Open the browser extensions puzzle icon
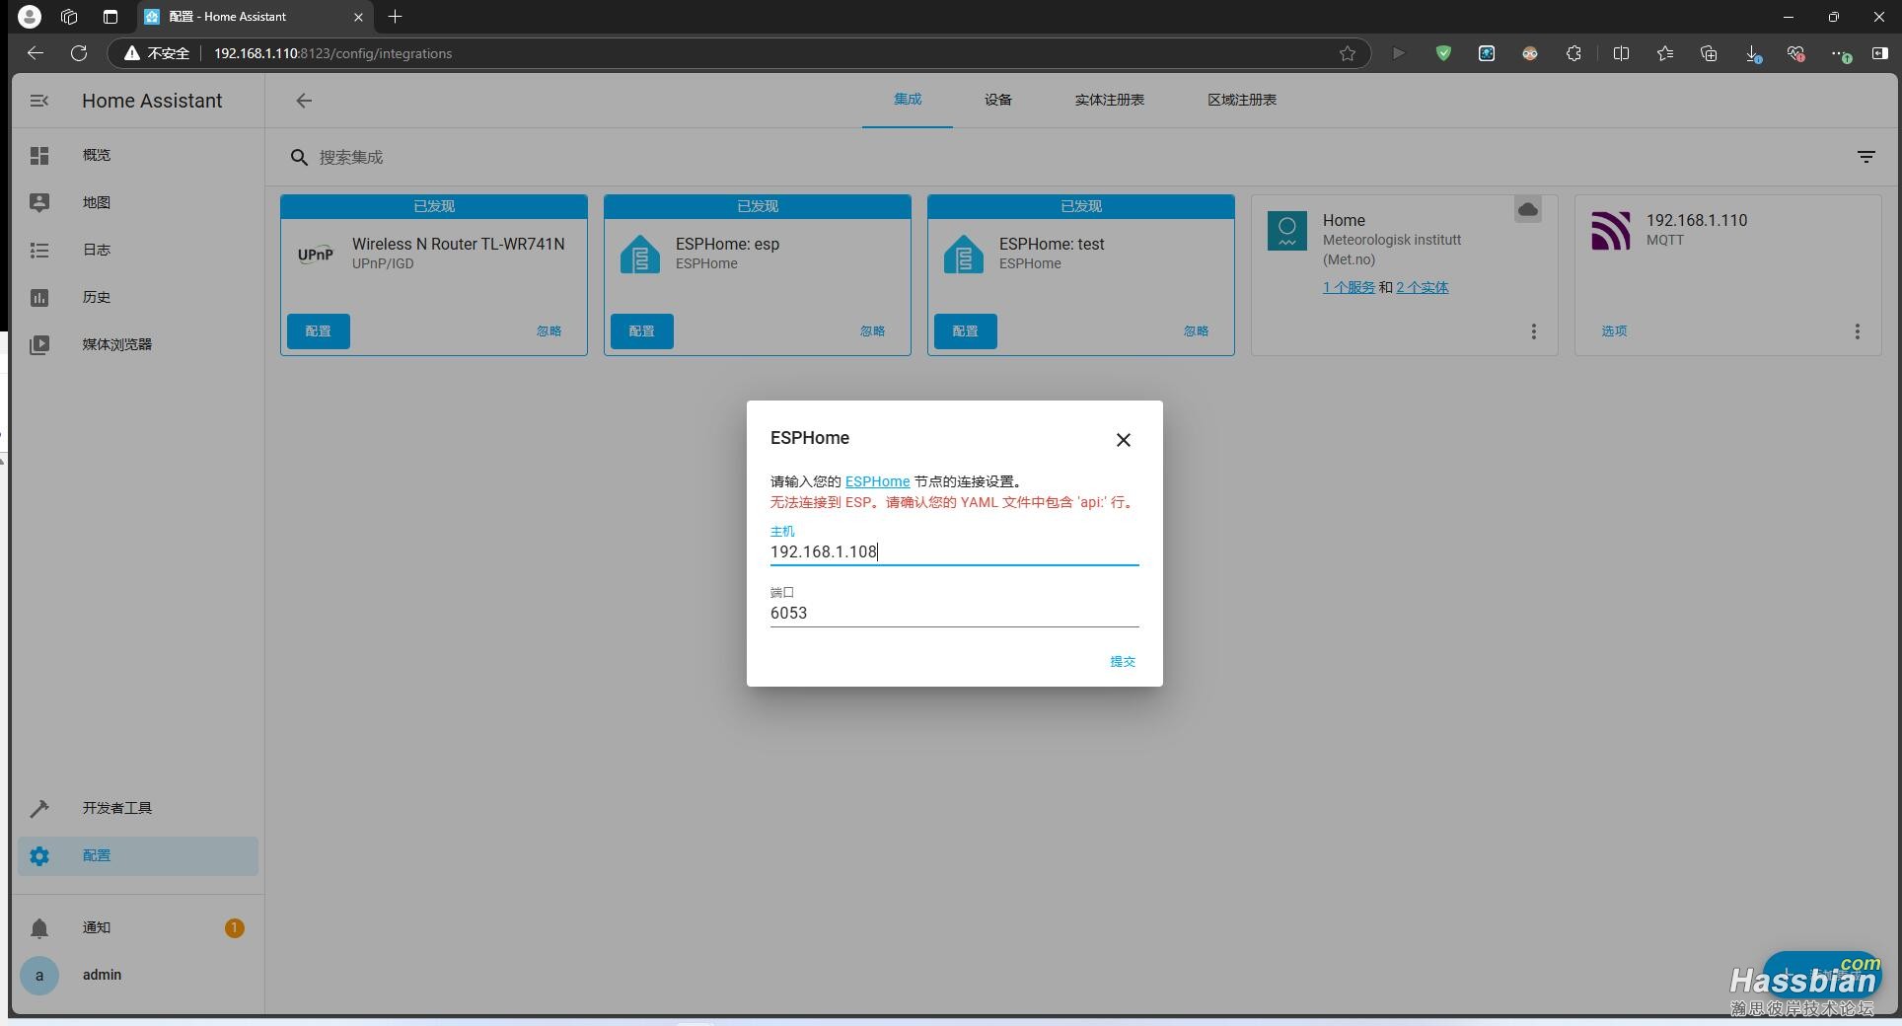The width and height of the screenshot is (1902, 1026). (1573, 53)
